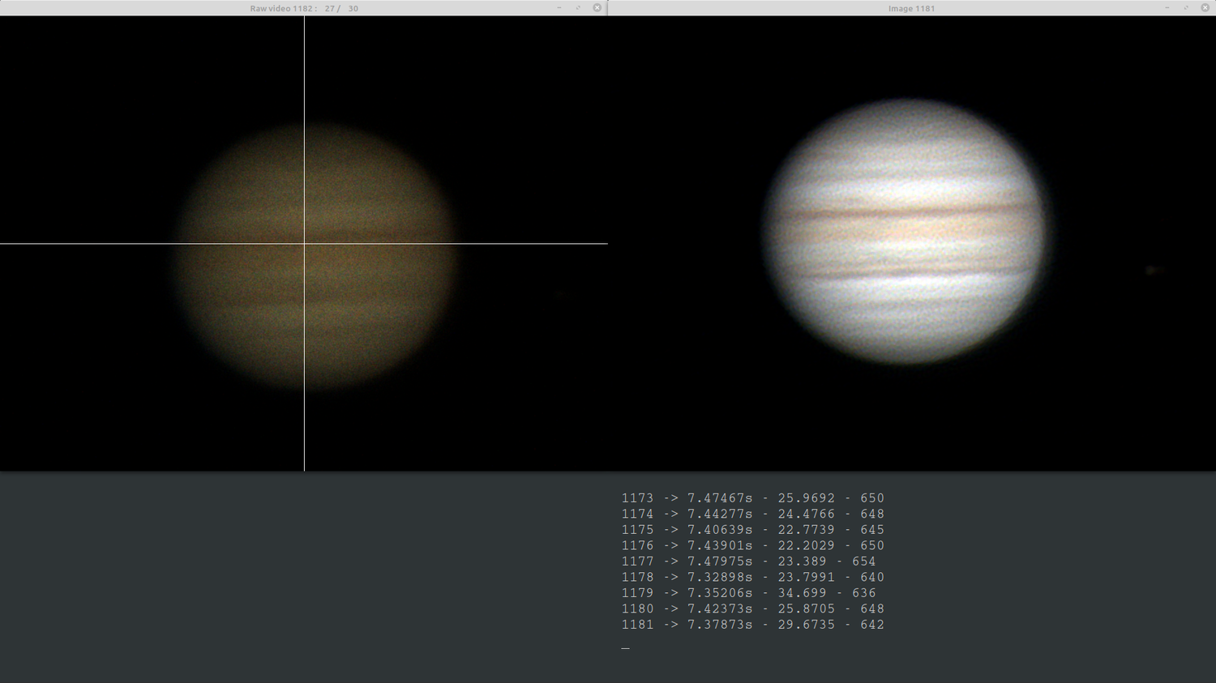1216x683 pixels.
Task: Close the Image 1181 window
Action: click(x=1205, y=7)
